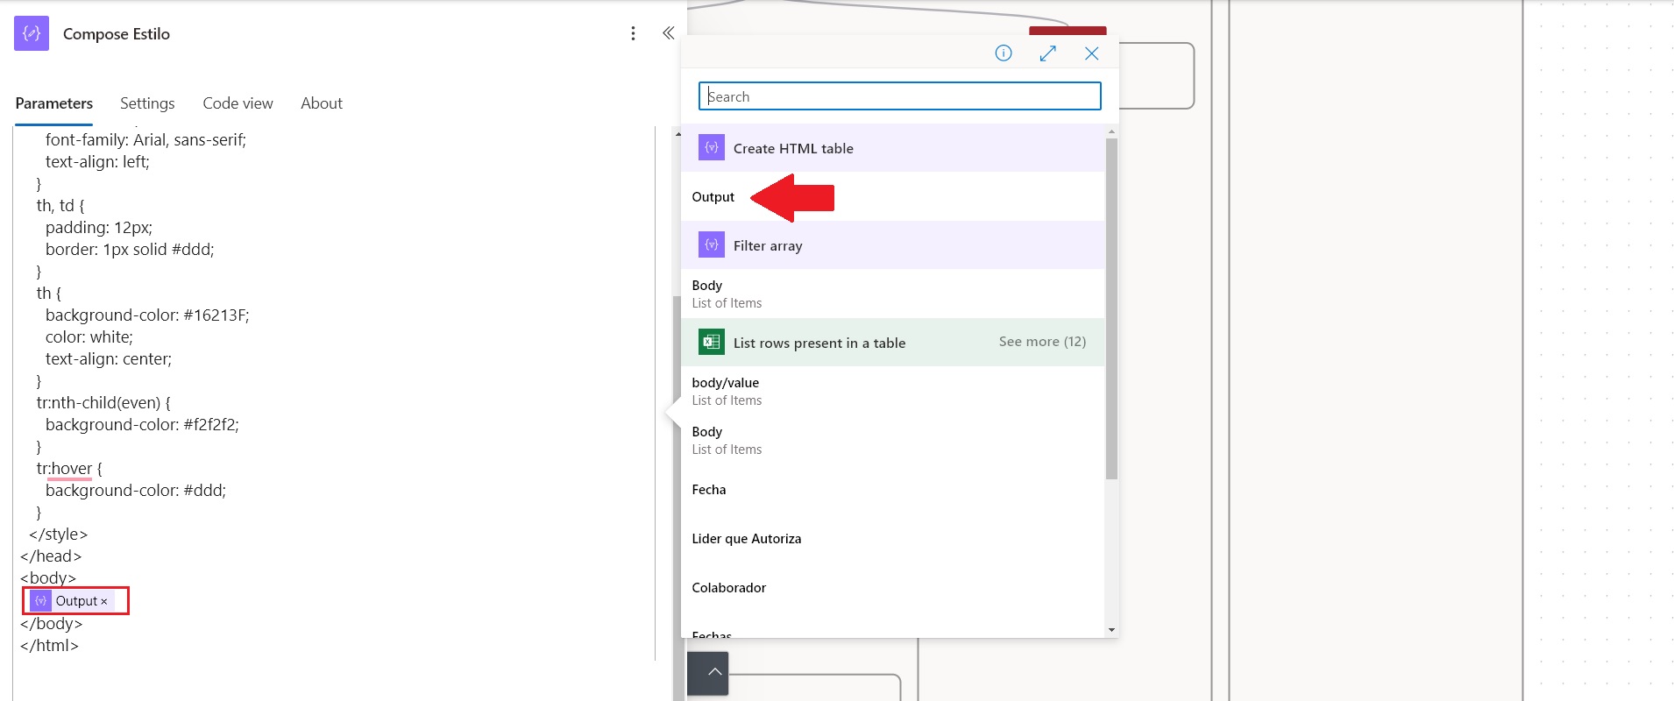
Task: Choose body/value List of Items
Action: 726,391
